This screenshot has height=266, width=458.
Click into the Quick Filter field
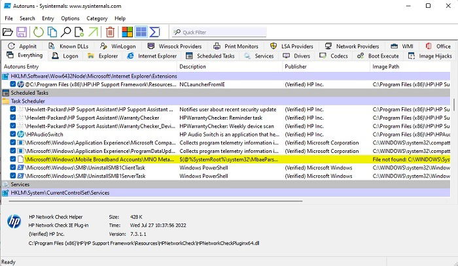click(219, 32)
